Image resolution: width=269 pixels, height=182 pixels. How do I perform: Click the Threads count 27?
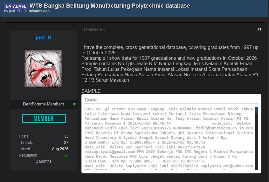(x=66, y=143)
